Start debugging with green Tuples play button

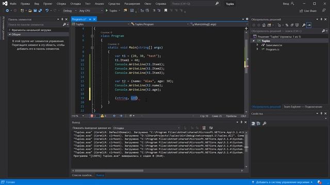(x=112, y=10)
